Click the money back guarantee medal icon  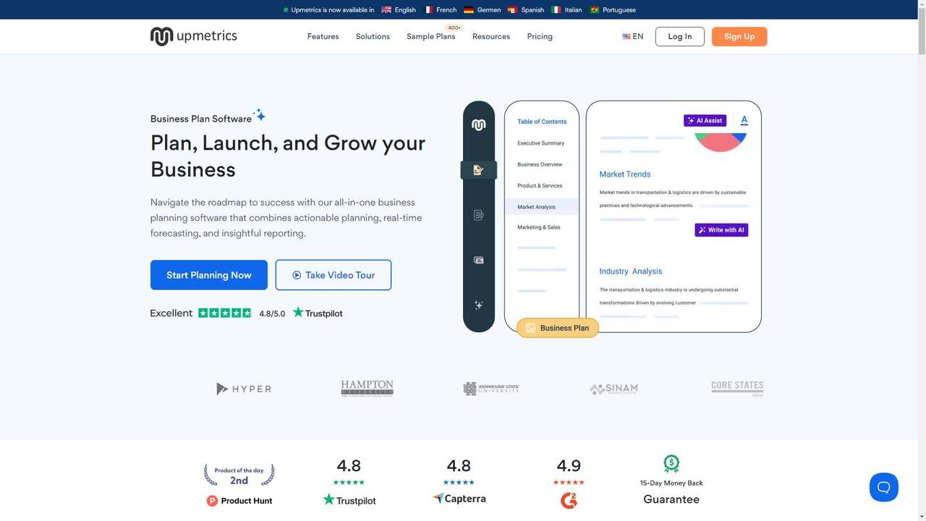tap(671, 464)
